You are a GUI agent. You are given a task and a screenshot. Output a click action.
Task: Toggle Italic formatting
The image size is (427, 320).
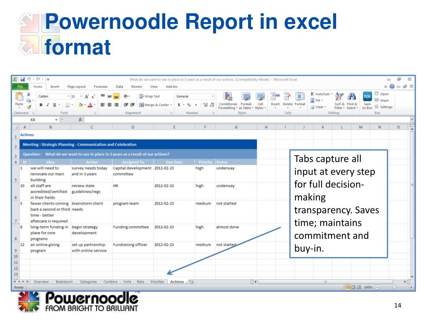coord(48,105)
